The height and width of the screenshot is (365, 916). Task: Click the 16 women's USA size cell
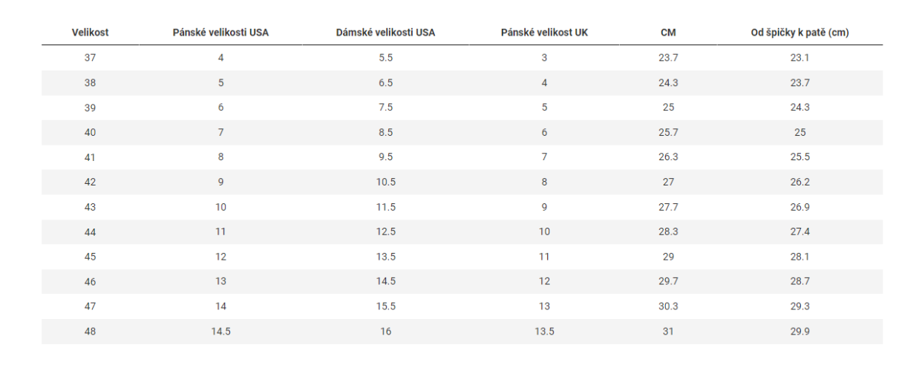point(386,332)
